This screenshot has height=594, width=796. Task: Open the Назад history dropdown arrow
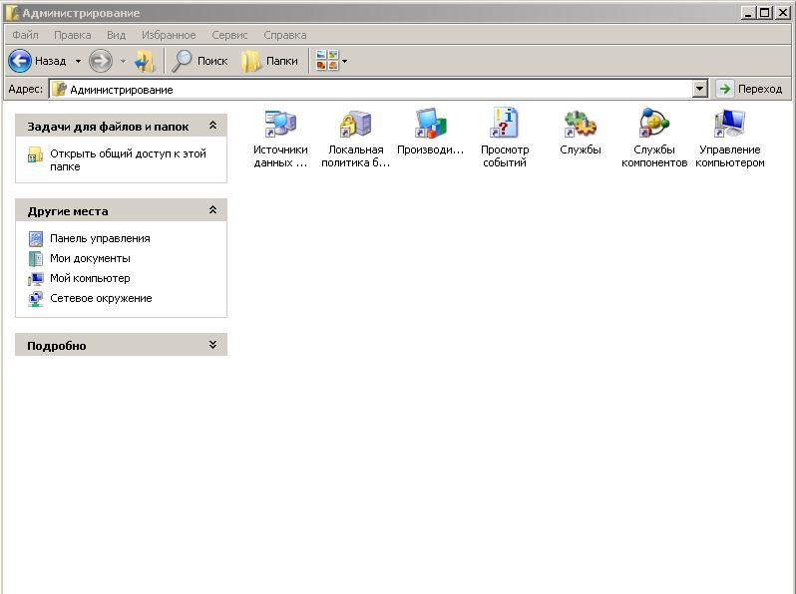click(x=78, y=61)
